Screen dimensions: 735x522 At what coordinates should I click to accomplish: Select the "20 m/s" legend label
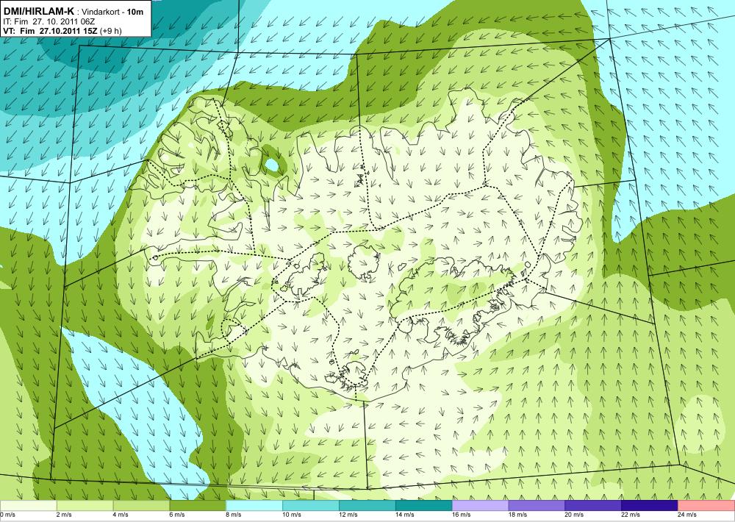click(x=574, y=515)
